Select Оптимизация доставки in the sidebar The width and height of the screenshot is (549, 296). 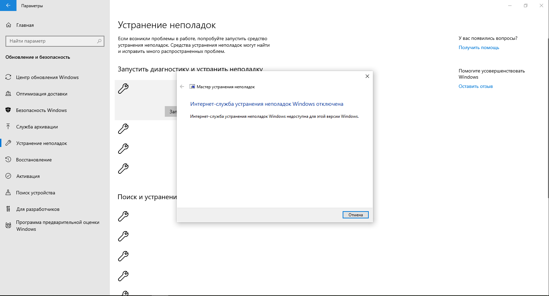tap(55, 94)
